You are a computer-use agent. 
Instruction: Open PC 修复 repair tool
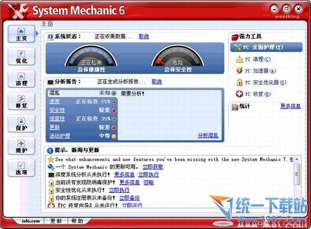(x=253, y=94)
